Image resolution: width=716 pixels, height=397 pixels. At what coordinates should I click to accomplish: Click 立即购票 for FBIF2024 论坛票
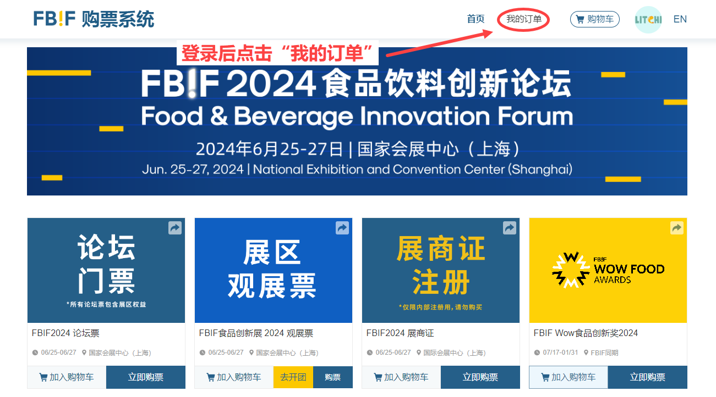(x=145, y=377)
